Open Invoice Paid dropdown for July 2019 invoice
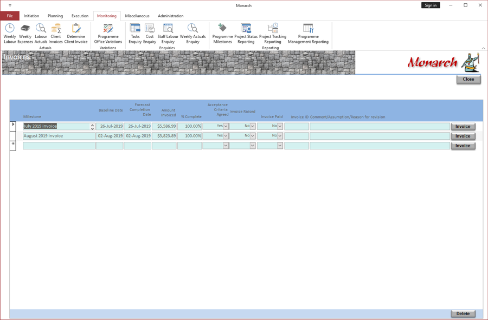This screenshot has width=488, height=320. point(280,126)
